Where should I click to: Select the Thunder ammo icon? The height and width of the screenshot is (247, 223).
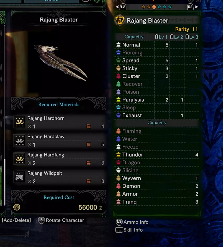click(118, 155)
